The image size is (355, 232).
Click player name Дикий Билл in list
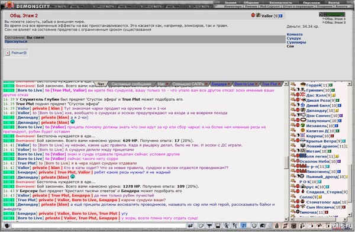(318, 105)
